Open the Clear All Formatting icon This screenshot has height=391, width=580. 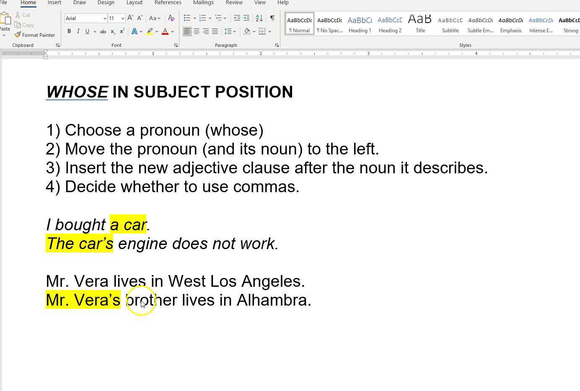171,18
